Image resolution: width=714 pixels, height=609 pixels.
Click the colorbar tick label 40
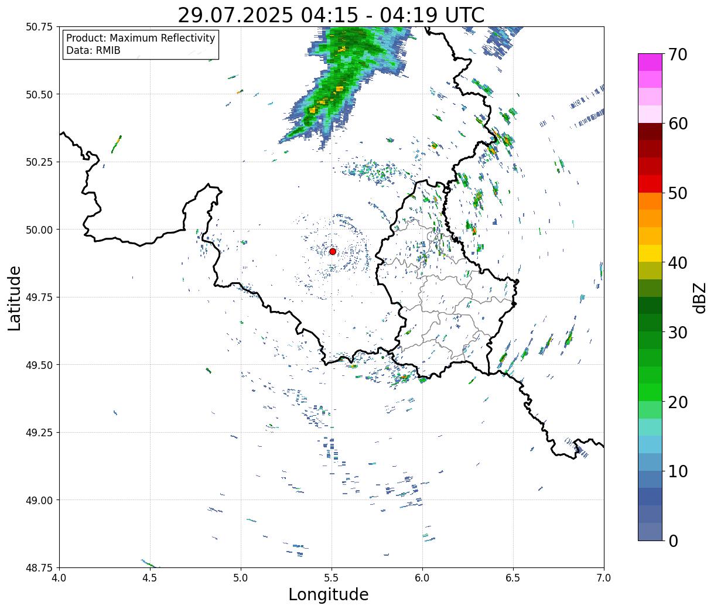pos(678,263)
